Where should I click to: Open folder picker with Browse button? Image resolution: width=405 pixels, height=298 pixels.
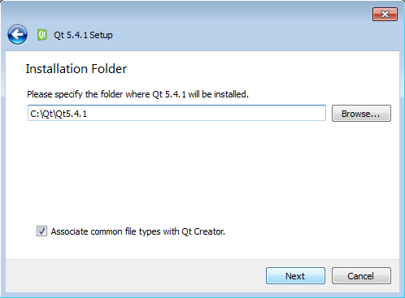point(361,114)
